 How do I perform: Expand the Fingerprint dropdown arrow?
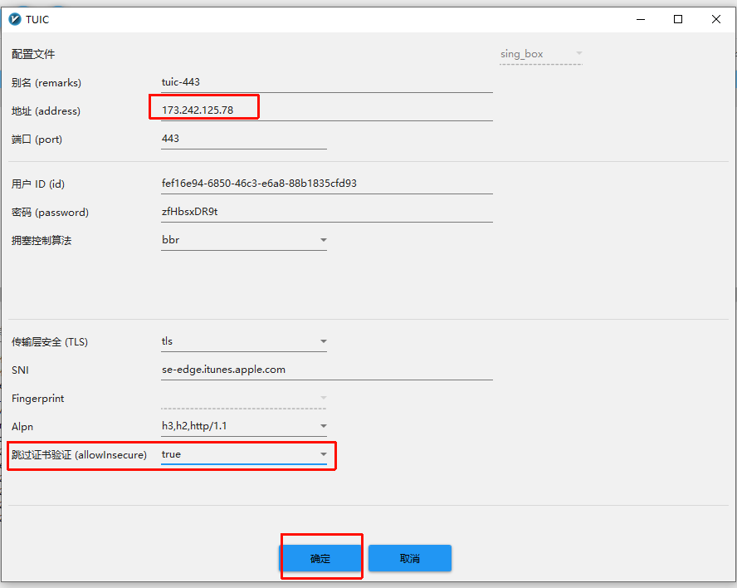pyautogui.click(x=323, y=399)
